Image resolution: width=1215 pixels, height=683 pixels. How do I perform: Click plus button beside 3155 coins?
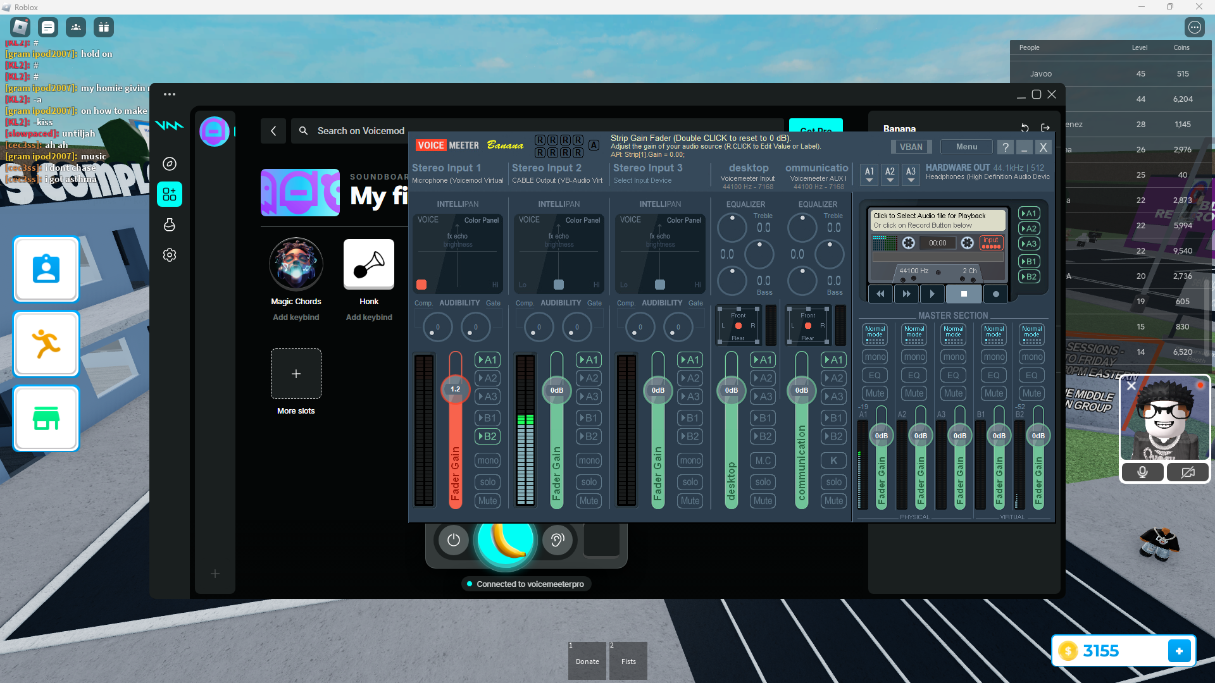[1180, 651]
